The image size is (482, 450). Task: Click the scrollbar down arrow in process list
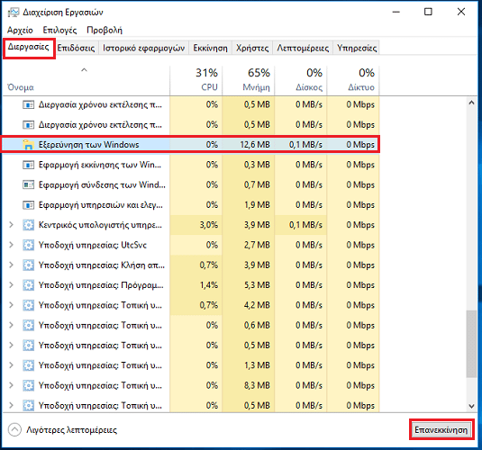[471, 406]
